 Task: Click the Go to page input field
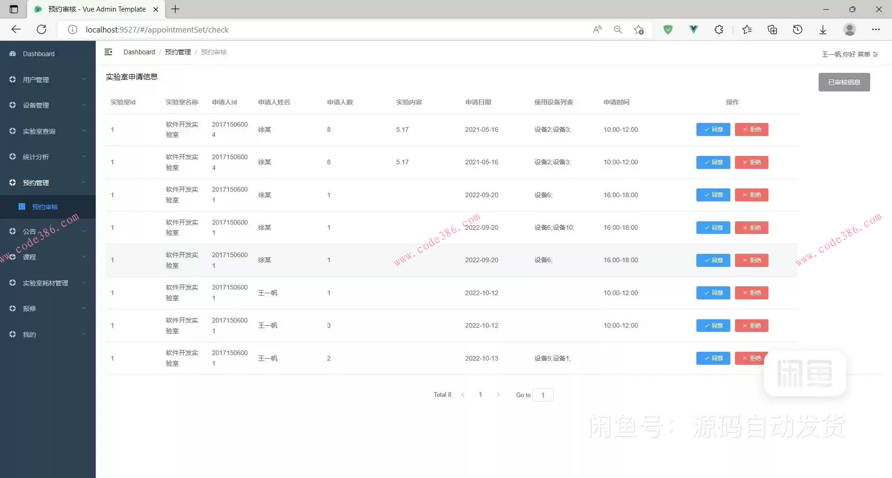coord(543,395)
